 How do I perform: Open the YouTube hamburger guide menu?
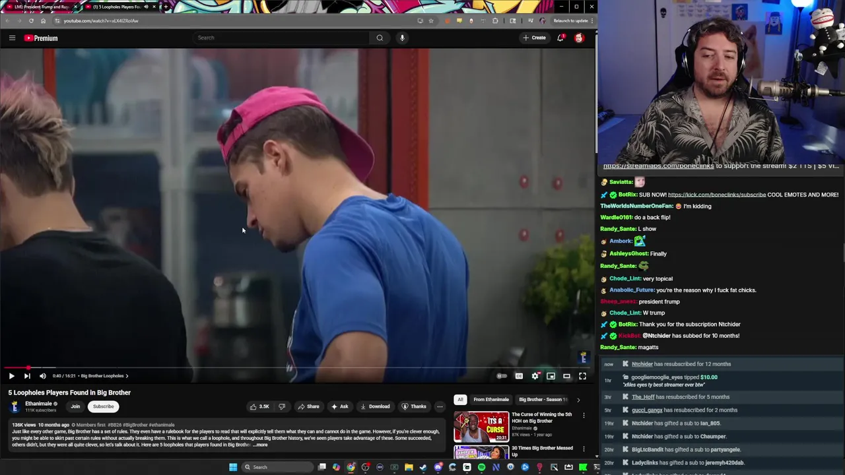click(x=12, y=38)
